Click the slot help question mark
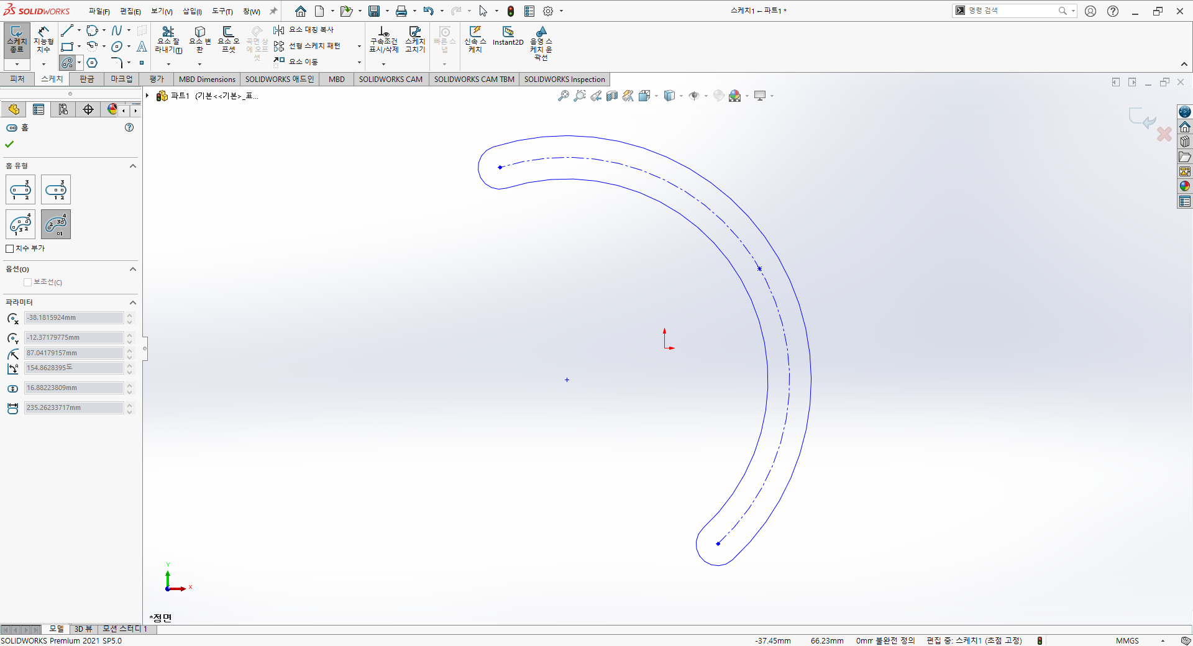Screen dimensions: 1193x646 129,127
